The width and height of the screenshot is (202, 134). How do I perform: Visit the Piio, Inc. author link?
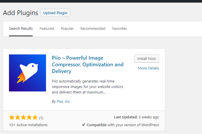pyautogui.click(x=64, y=102)
